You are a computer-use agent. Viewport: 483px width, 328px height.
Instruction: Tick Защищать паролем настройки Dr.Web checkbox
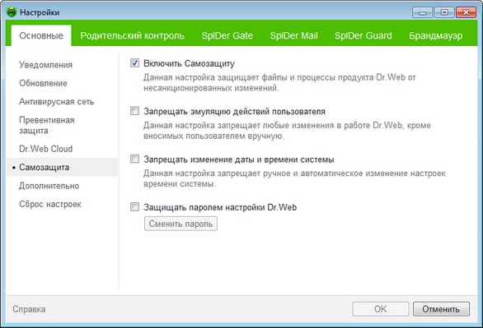point(134,206)
